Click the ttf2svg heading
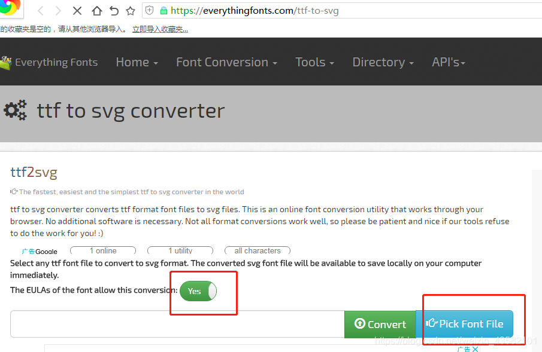The height and width of the screenshot is (352, 542). coord(34,172)
